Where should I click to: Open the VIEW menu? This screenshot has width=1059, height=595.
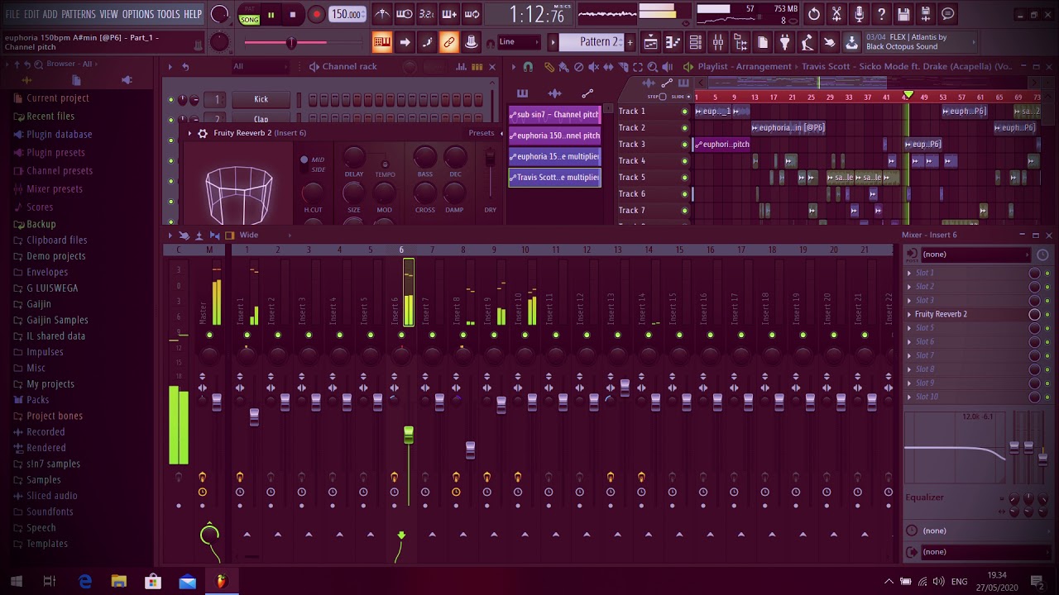[109, 14]
